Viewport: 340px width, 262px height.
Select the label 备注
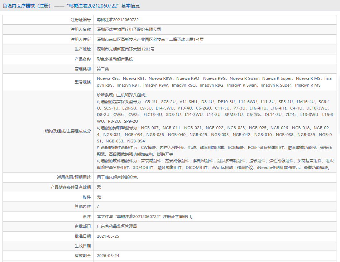tap(87, 217)
